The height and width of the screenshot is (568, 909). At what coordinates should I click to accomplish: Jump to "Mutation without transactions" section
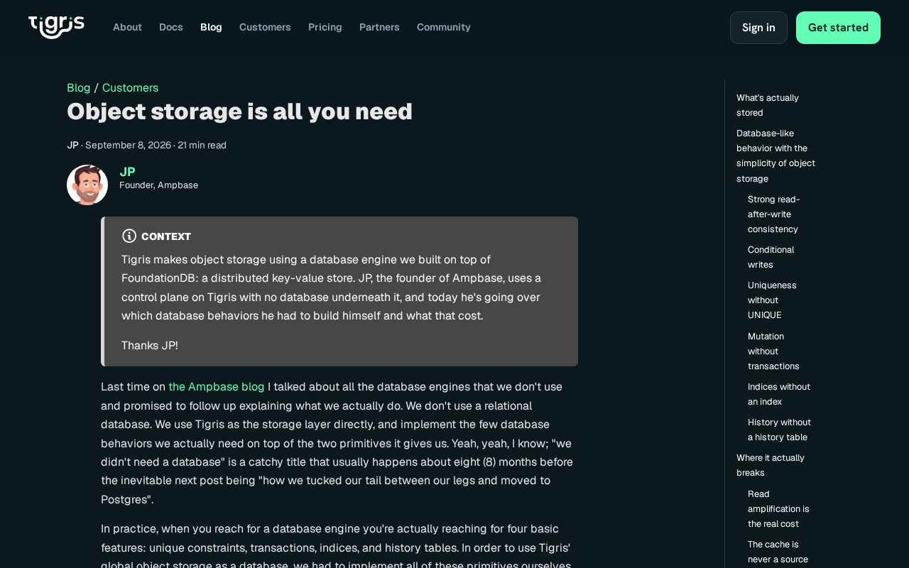click(x=773, y=351)
